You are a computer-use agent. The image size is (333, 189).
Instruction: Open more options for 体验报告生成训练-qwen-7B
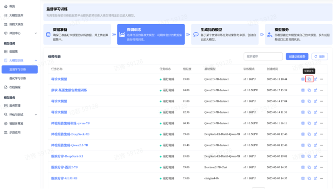(x=321, y=123)
